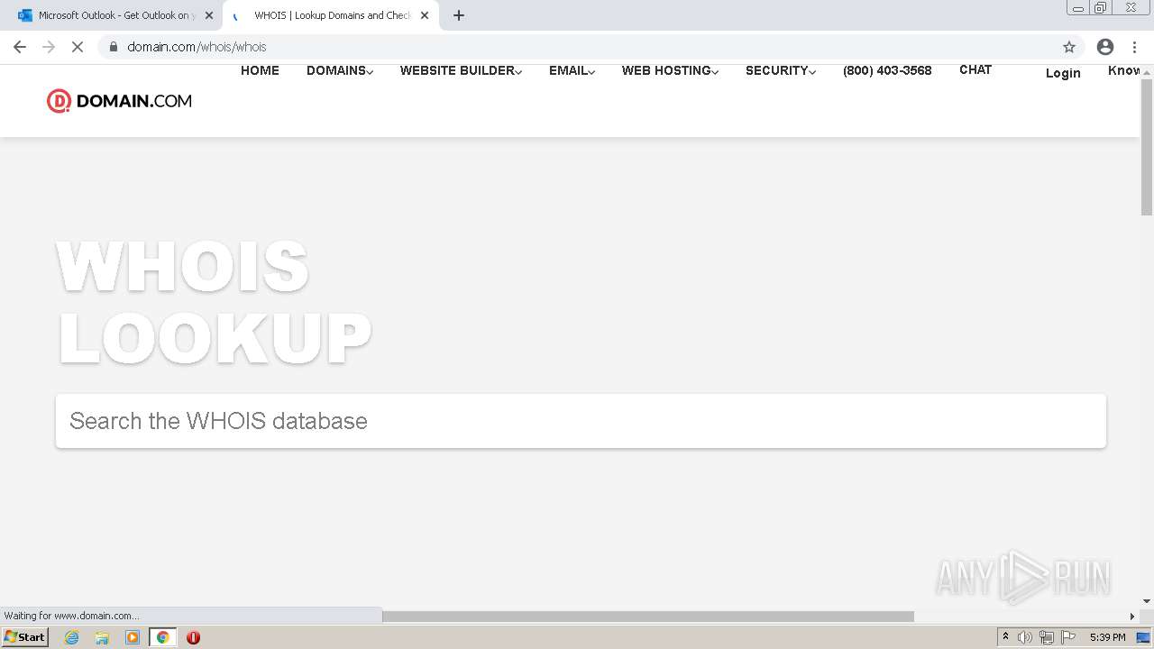Click the Domain.com logo
This screenshot has width=1154, height=649.
pyautogui.click(x=119, y=101)
